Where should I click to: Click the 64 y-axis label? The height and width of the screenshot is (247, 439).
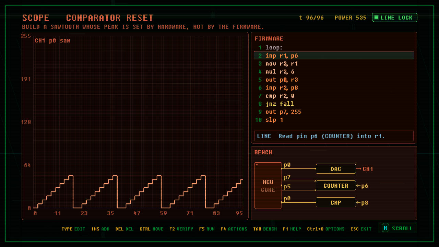(x=27, y=165)
